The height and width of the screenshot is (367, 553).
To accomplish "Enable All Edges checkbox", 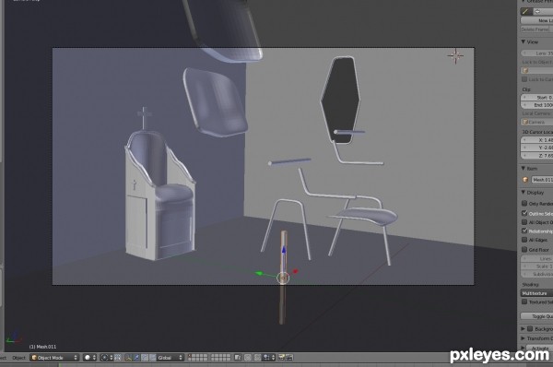I will pos(524,240).
